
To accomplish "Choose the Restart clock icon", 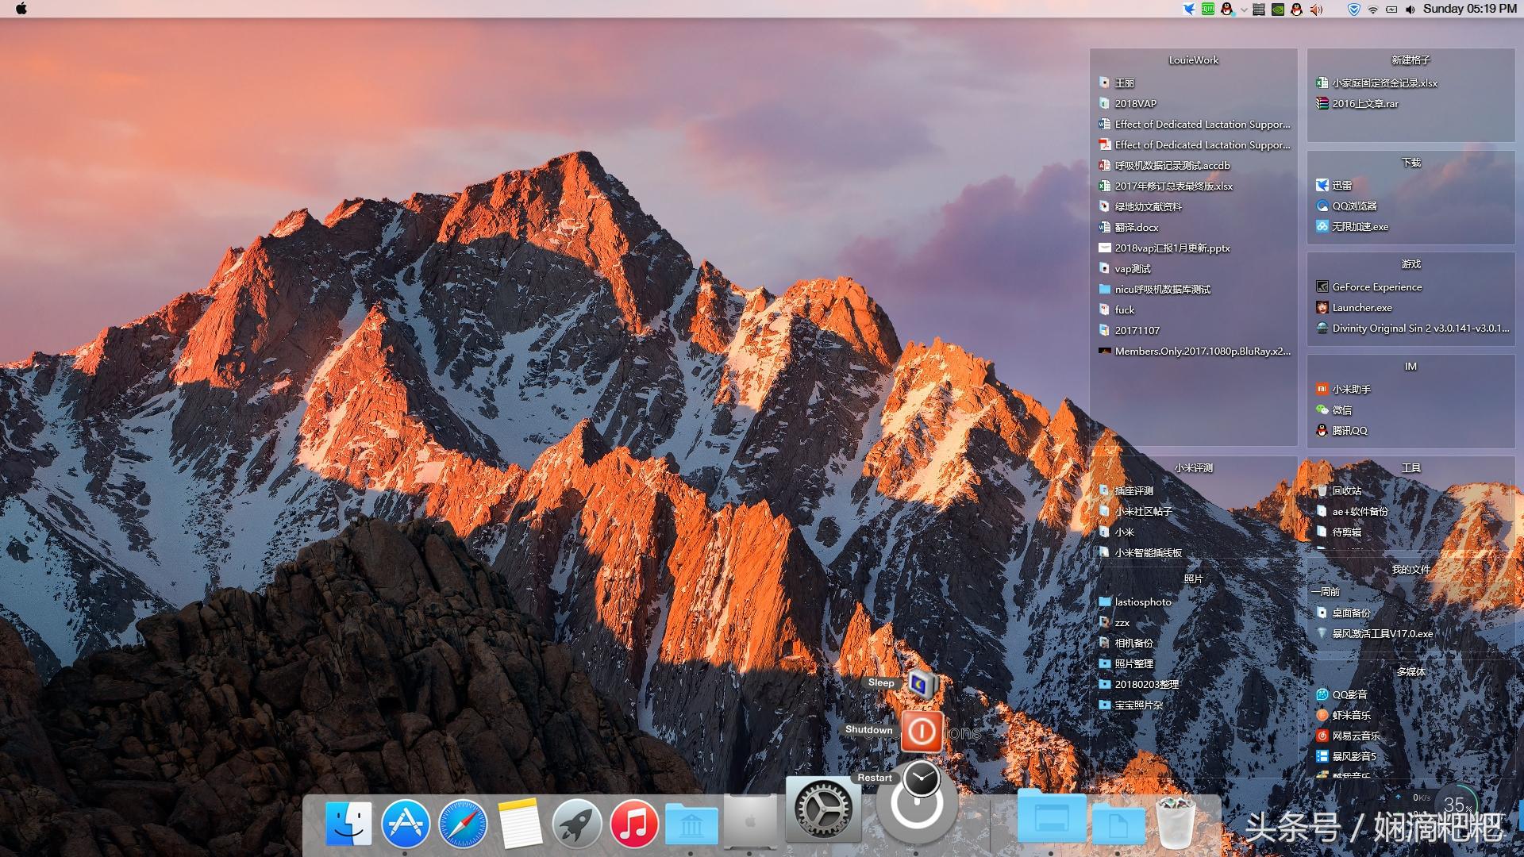I will pos(922,779).
